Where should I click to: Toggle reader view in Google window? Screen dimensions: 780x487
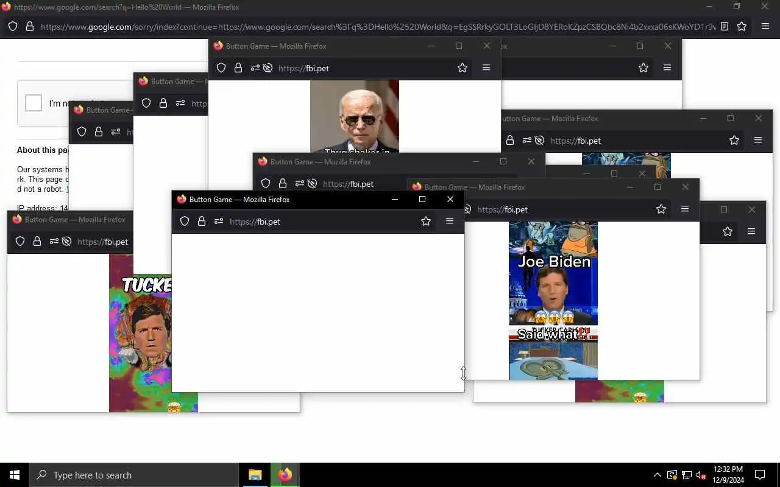tap(725, 27)
